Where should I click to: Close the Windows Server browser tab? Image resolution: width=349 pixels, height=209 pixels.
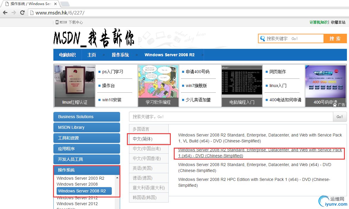click(x=55, y=4)
